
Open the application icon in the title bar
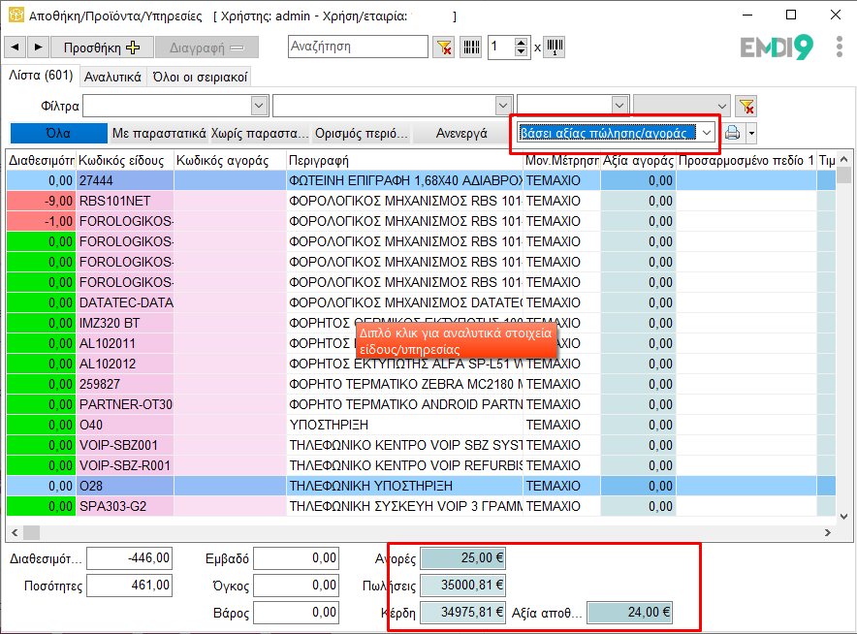click(x=16, y=15)
